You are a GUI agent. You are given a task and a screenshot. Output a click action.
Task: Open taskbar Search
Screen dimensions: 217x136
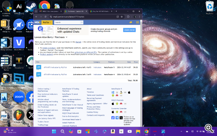[62, 131]
